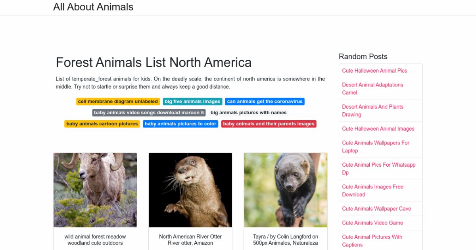The height and width of the screenshot is (250, 476).
Task: Click the All About Animals site title
Action: point(93,7)
